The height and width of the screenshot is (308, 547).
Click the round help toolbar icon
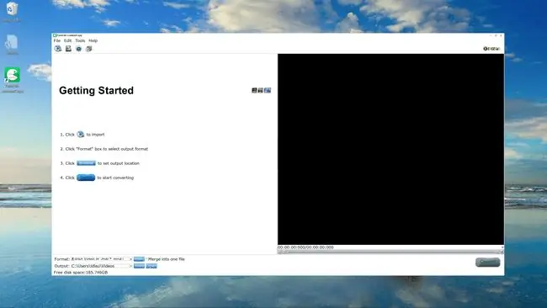pos(79,49)
